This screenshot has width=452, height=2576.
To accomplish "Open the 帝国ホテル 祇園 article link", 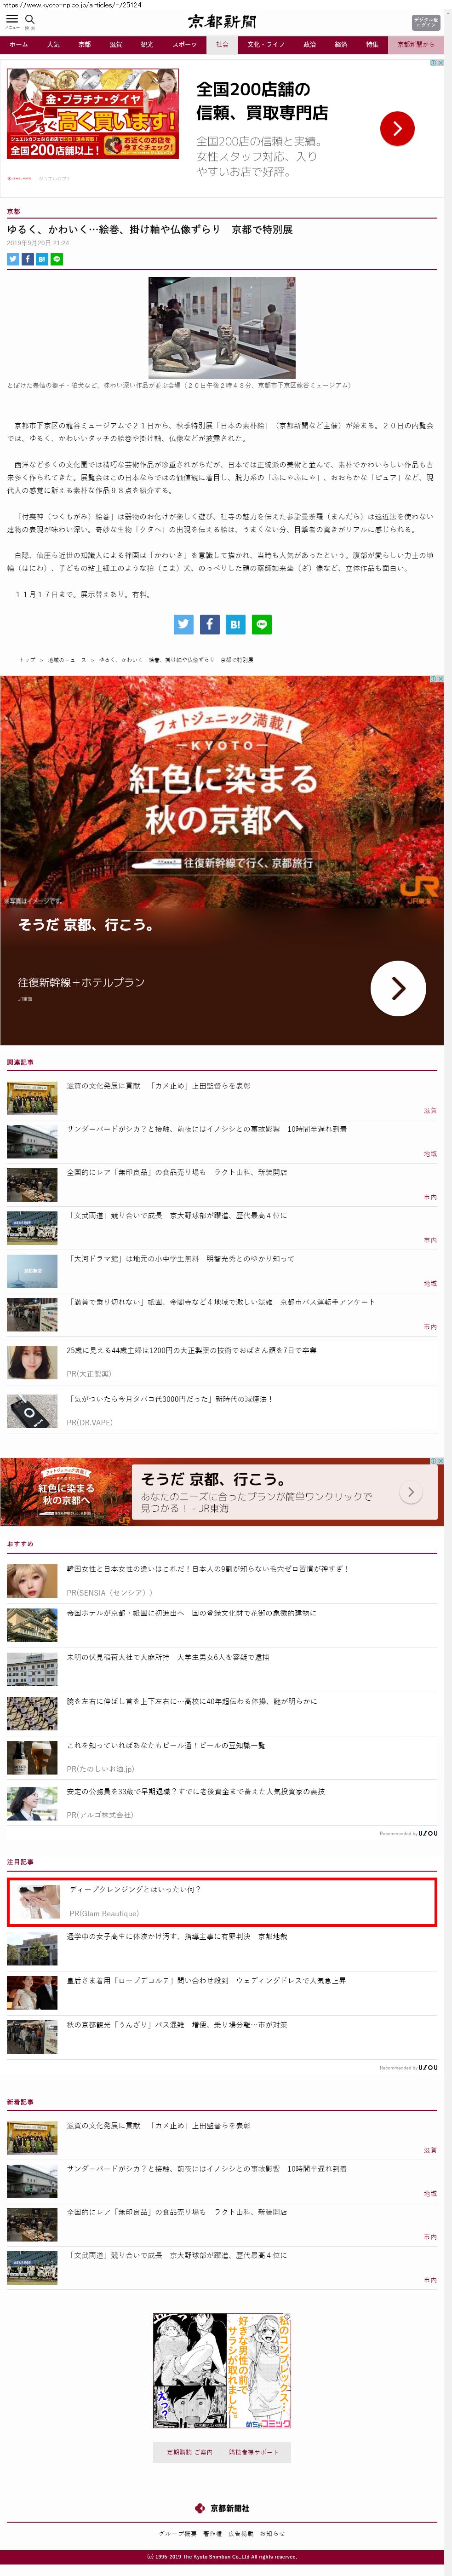I will coord(191,1613).
